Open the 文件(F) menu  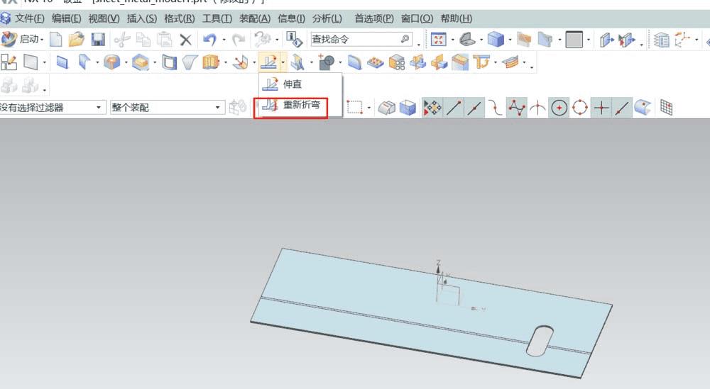click(x=29, y=18)
